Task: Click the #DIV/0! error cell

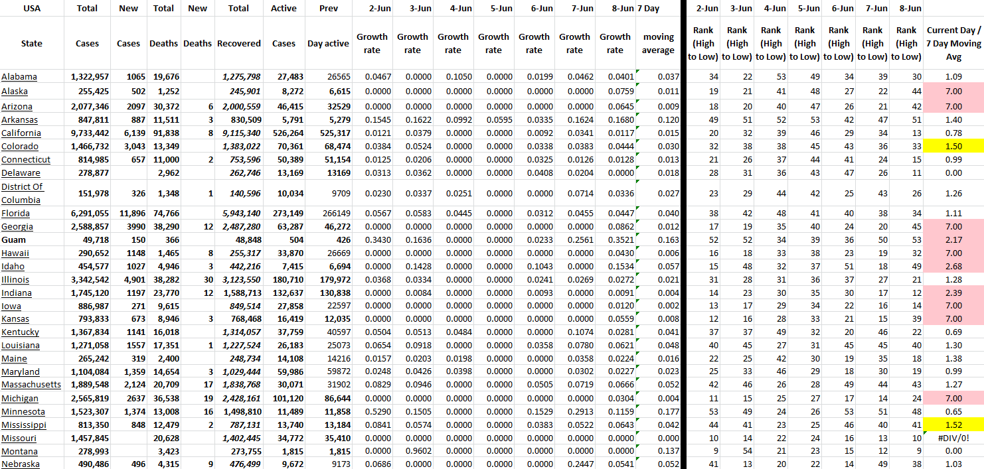Action: (x=953, y=438)
